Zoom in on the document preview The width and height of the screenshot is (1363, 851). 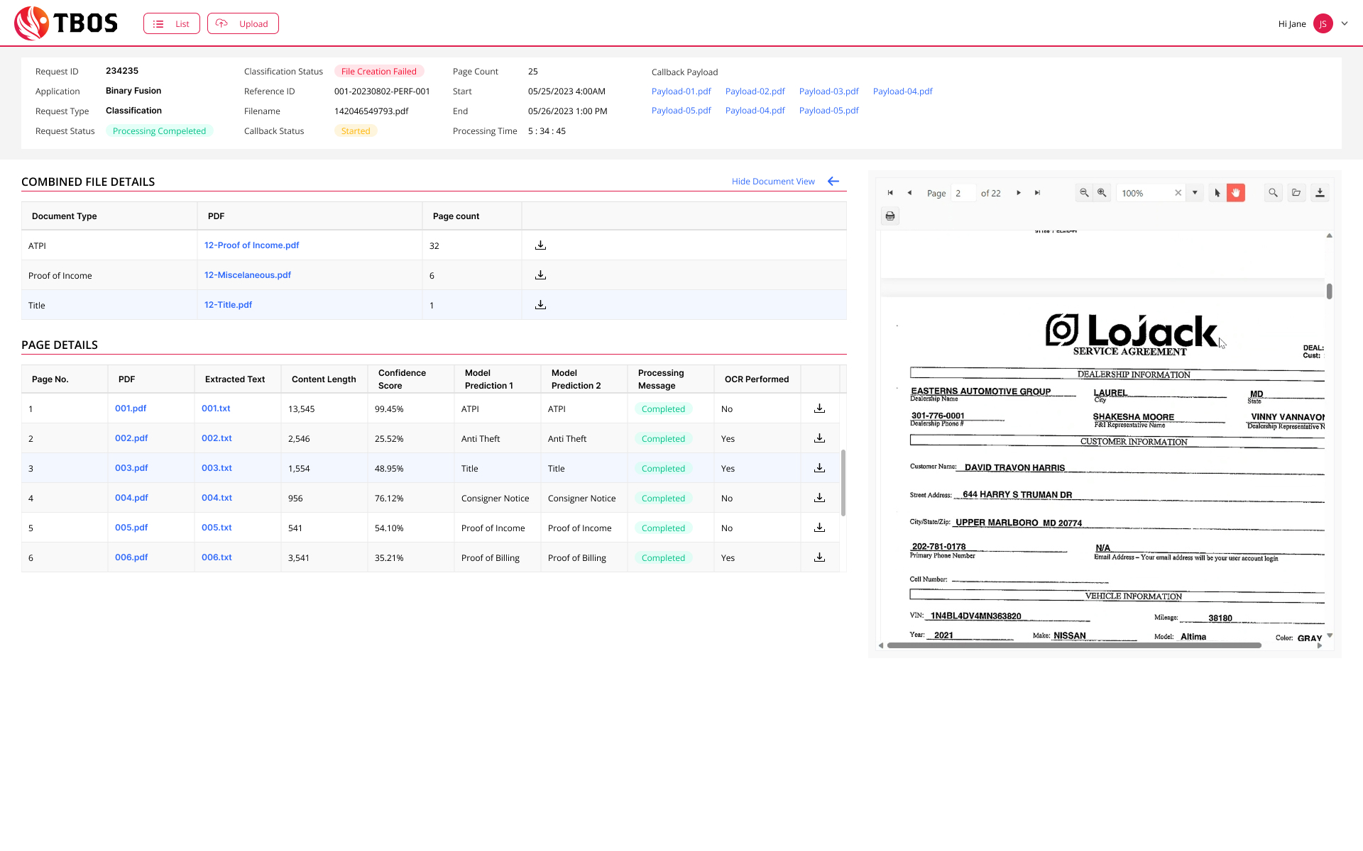[x=1102, y=192]
